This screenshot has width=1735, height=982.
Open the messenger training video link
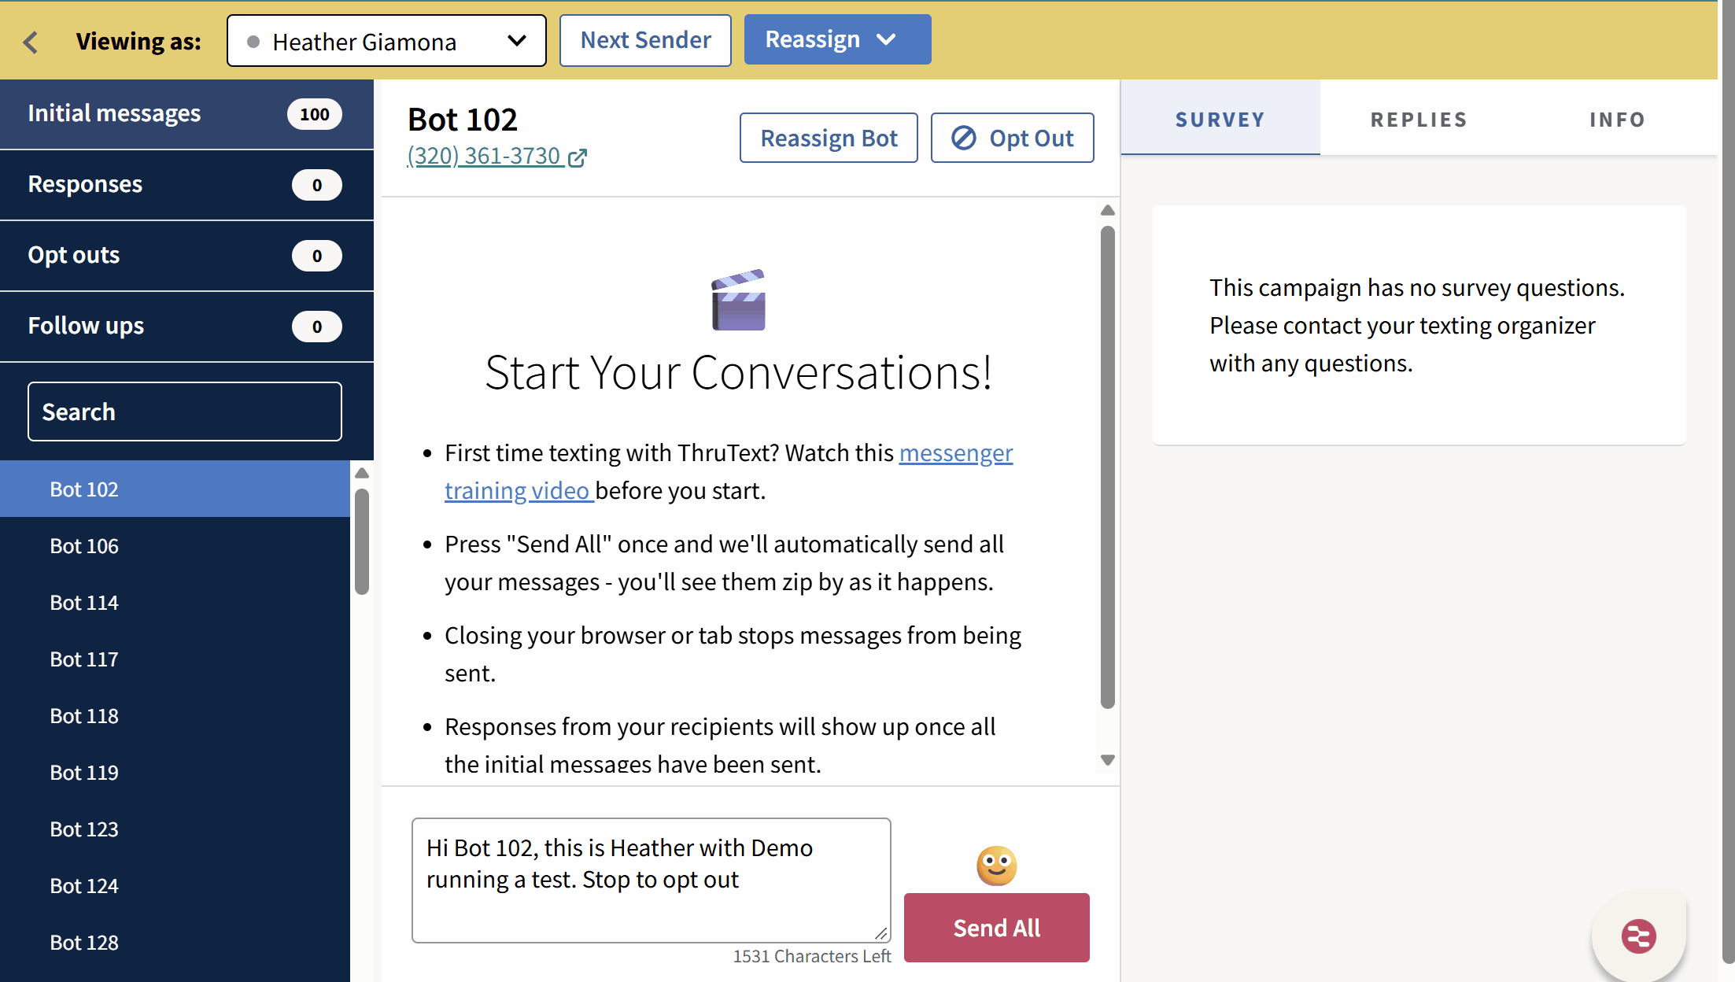tap(956, 452)
